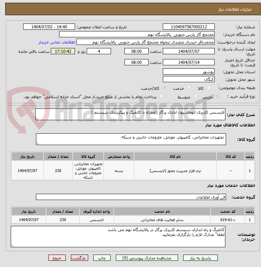Screen dimensions: 261x267
Task: Select the متوسط purchase type radio
Action: [195, 96]
